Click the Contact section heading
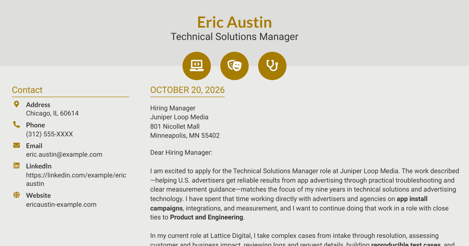 [x=27, y=90]
